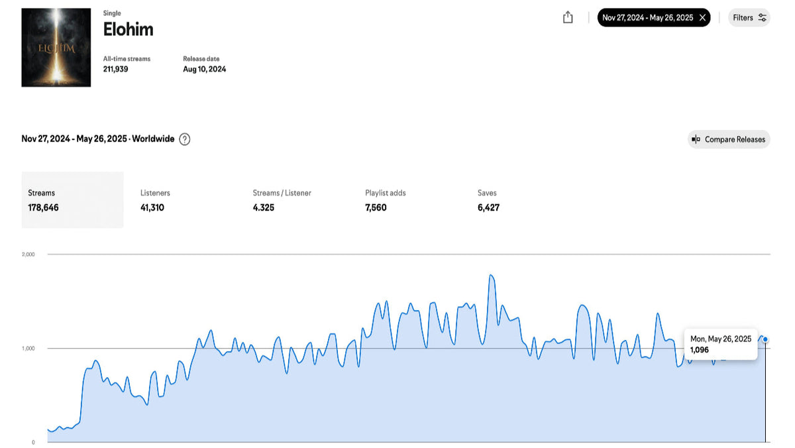Click the Release date Aug 10, 2024

[204, 68]
